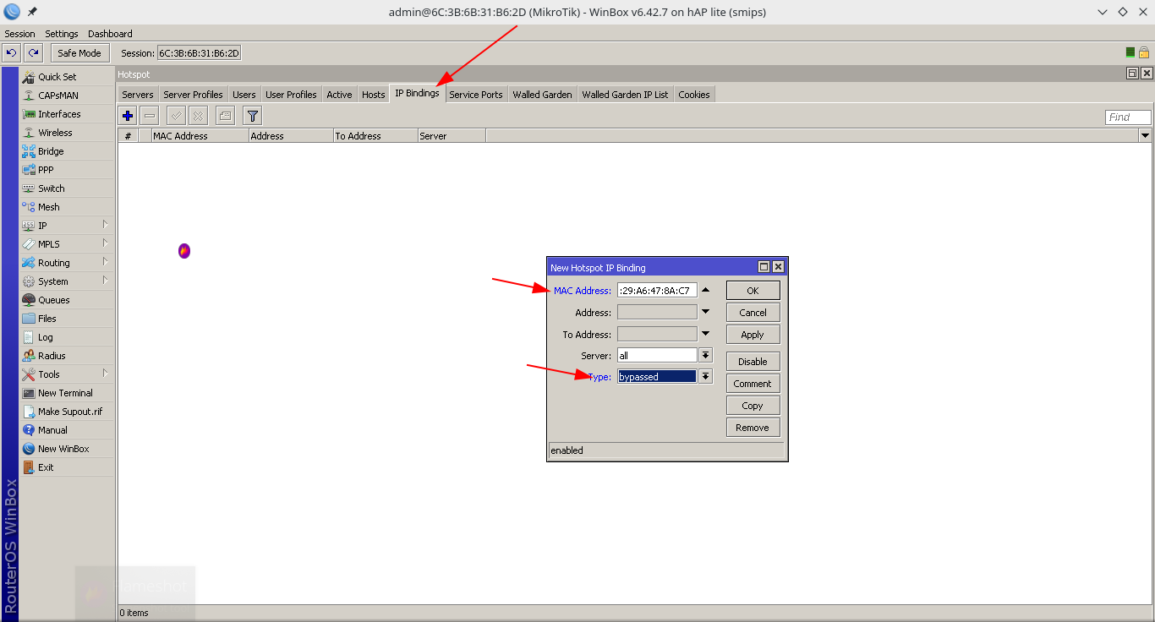
Task: Click the Find search field
Action: click(x=1128, y=117)
